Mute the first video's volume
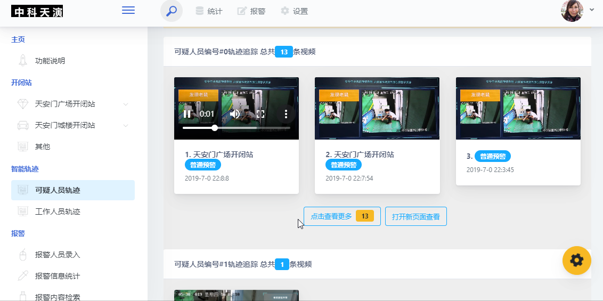The width and height of the screenshot is (603, 301). [x=234, y=114]
